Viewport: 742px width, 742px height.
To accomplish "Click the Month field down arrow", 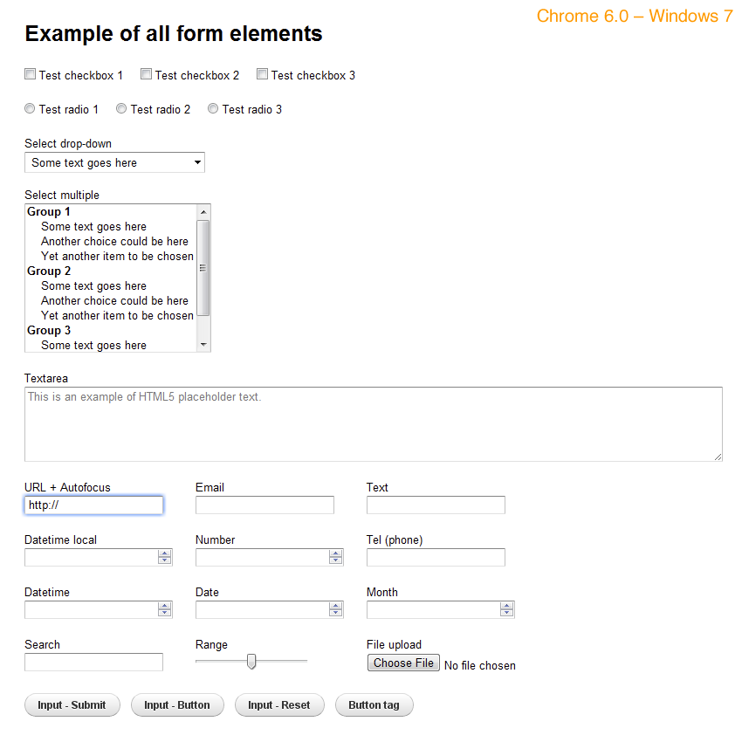I will point(506,614).
